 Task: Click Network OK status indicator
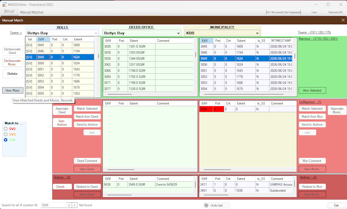(335, 12)
